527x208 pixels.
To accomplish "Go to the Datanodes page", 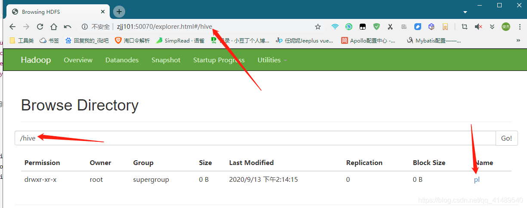I will click(122, 60).
